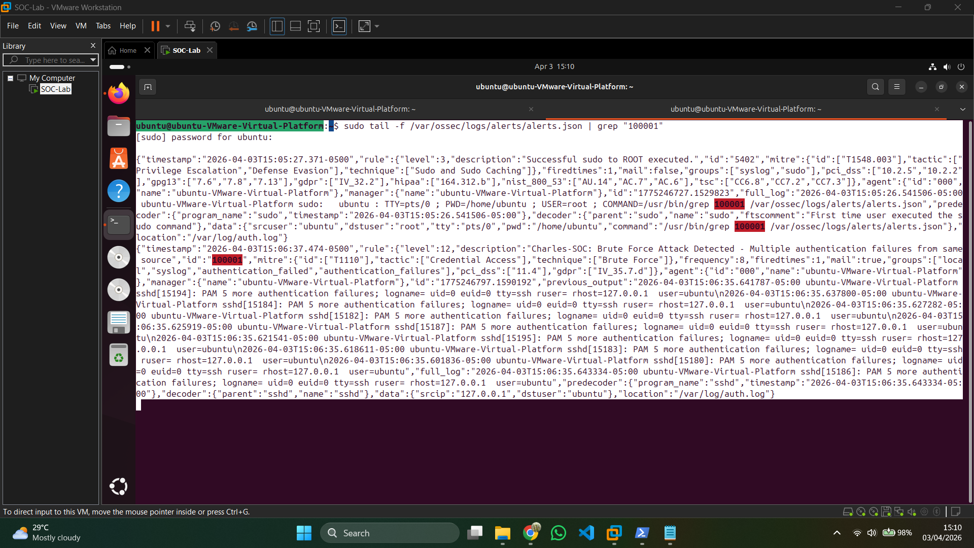Click terminal search magnifier icon
Viewport: 974px width, 548px height.
click(875, 87)
